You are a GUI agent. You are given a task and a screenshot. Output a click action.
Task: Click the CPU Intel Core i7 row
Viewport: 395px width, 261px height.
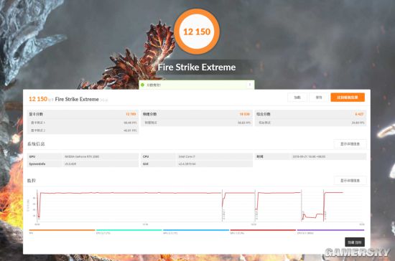point(197,156)
